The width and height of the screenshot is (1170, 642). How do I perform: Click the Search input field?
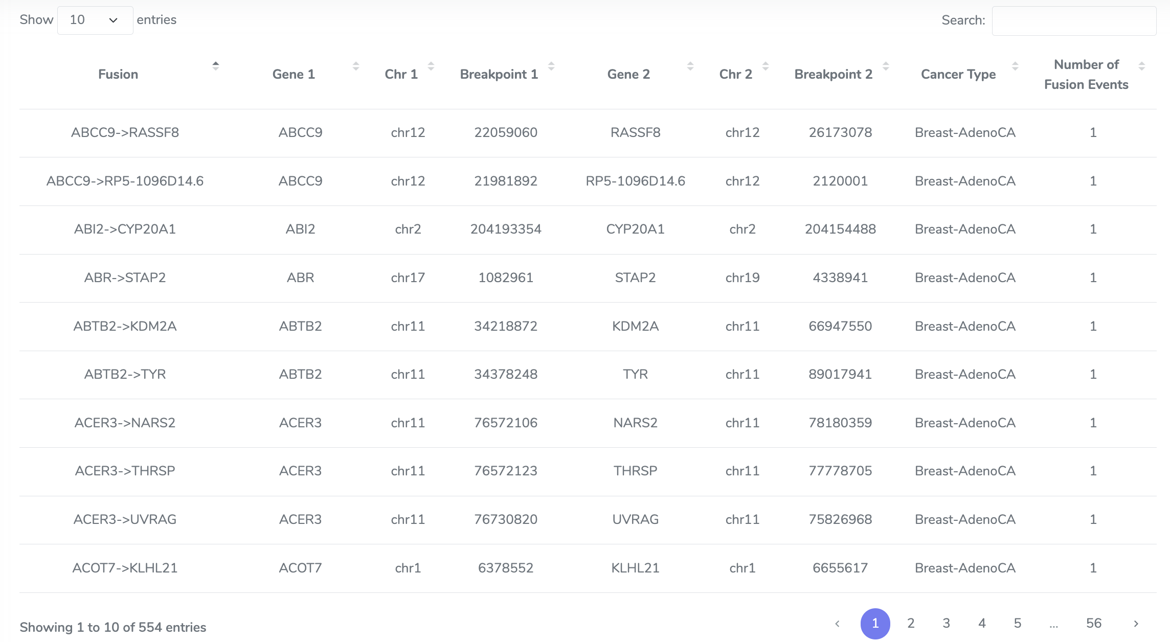(x=1074, y=21)
